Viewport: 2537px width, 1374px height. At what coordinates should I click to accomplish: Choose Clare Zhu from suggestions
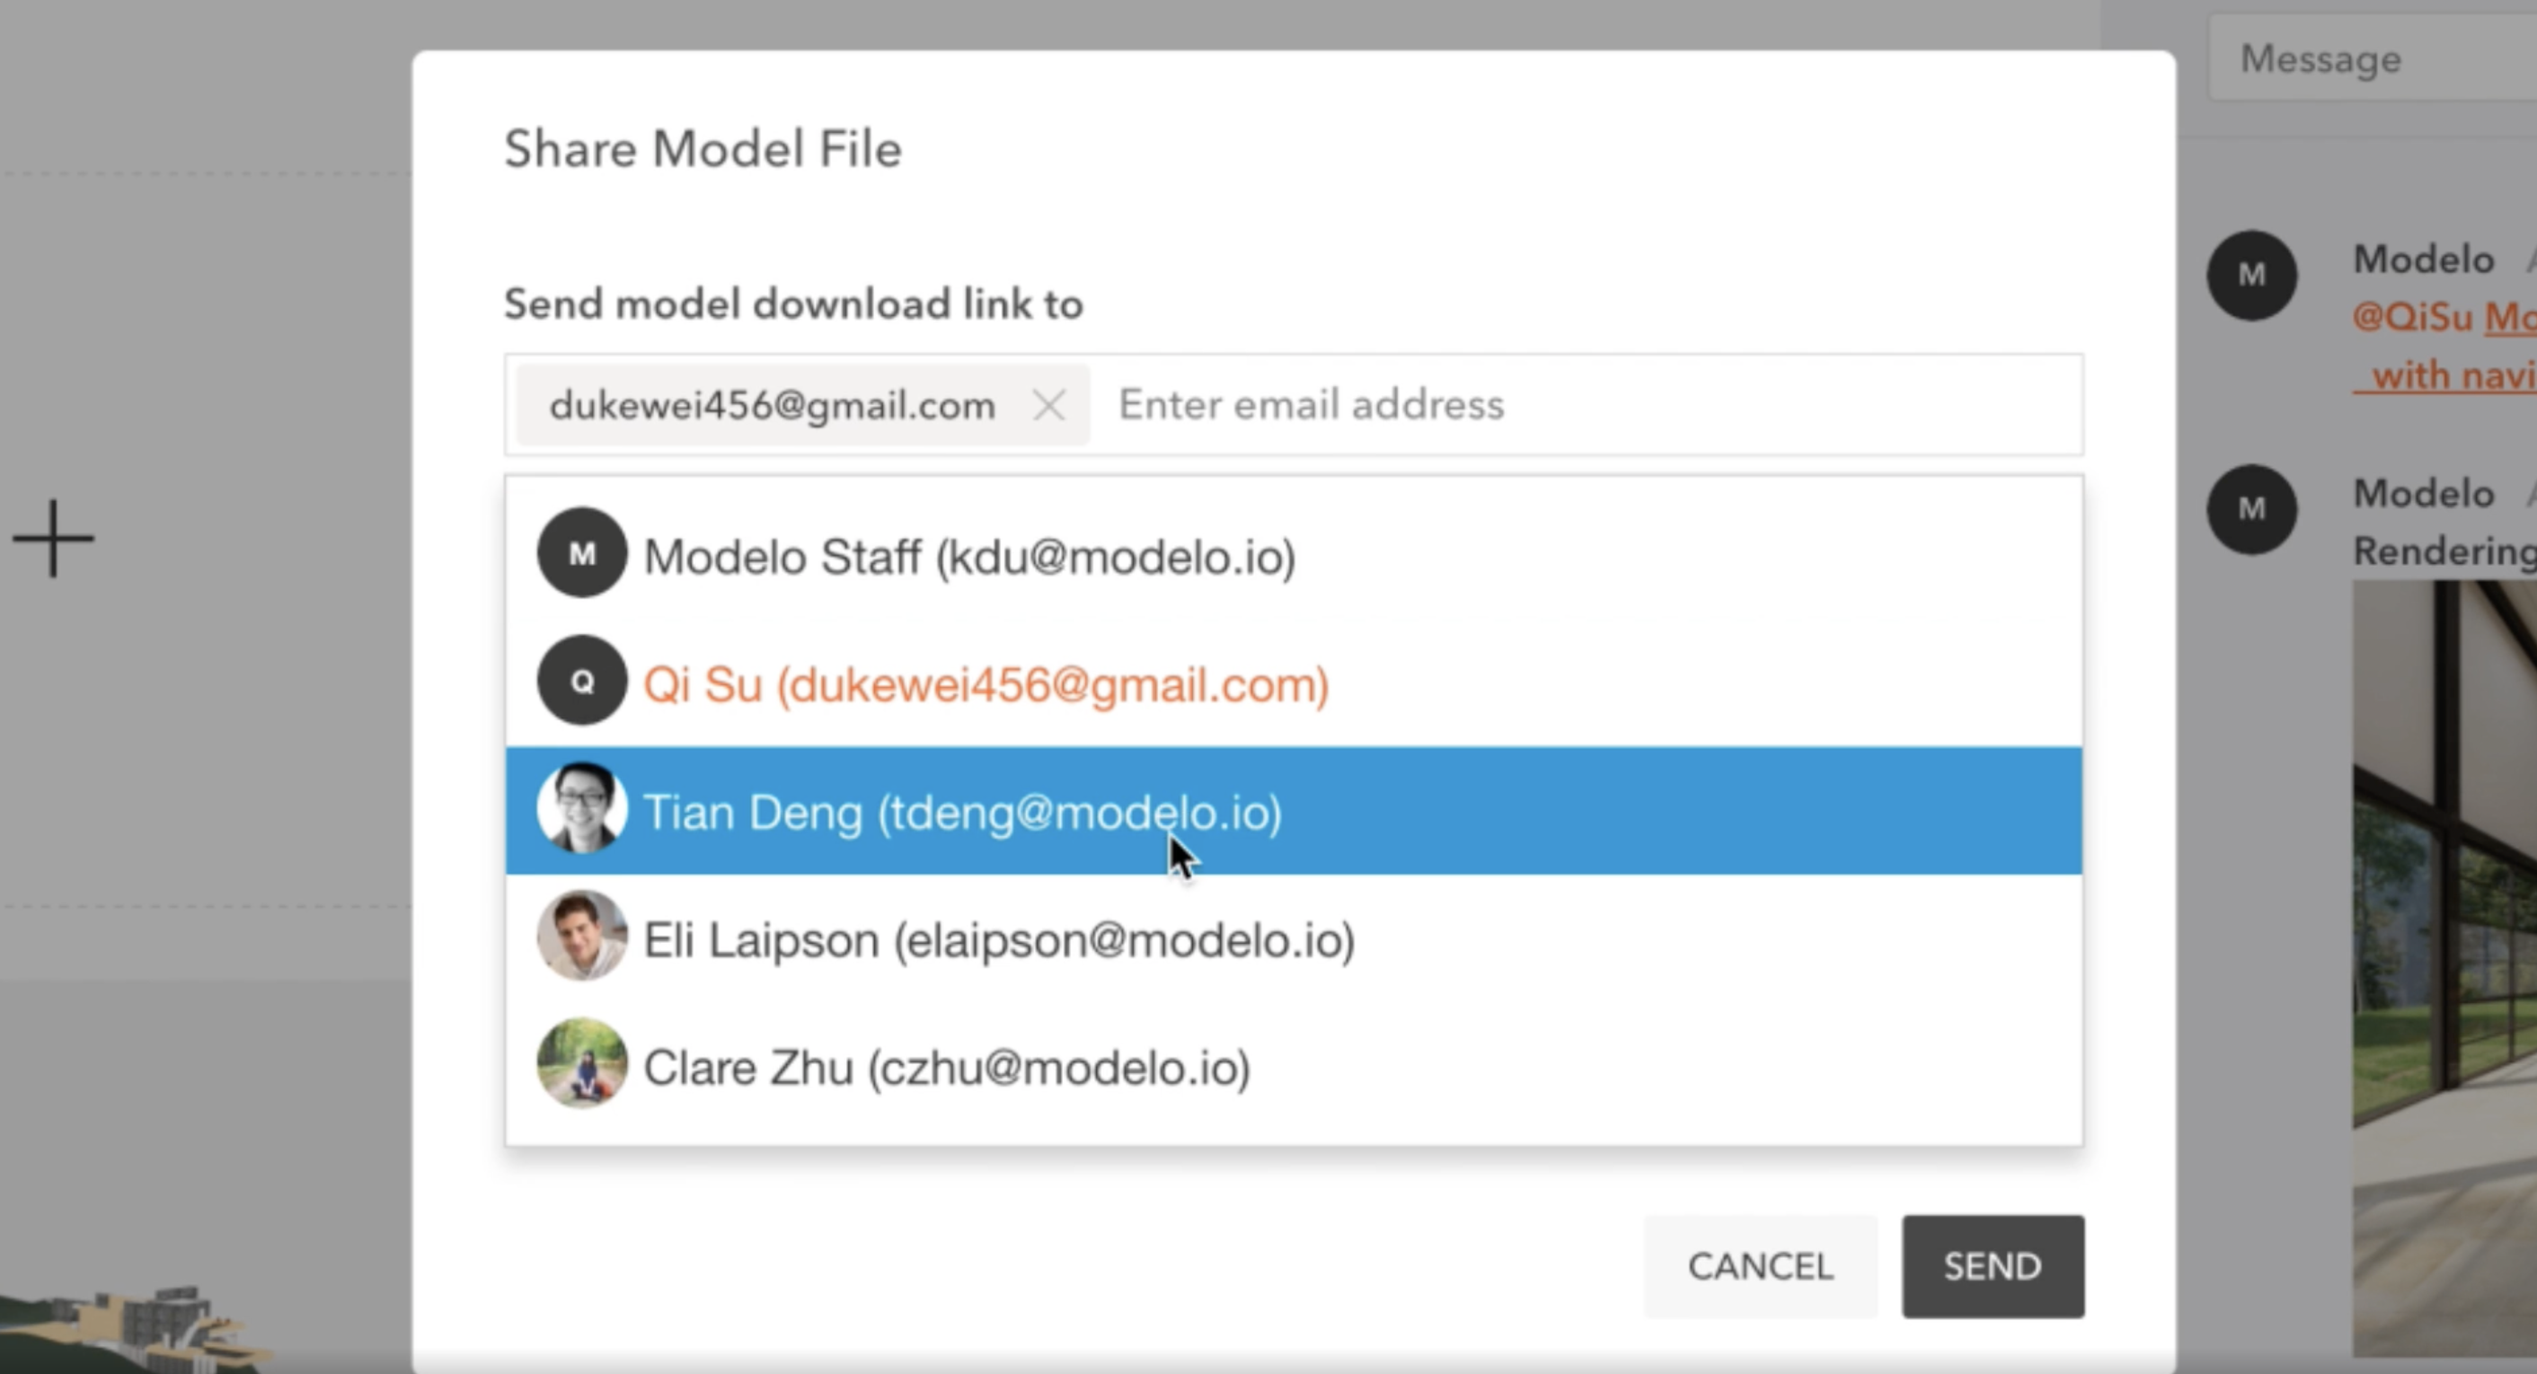tap(947, 1068)
